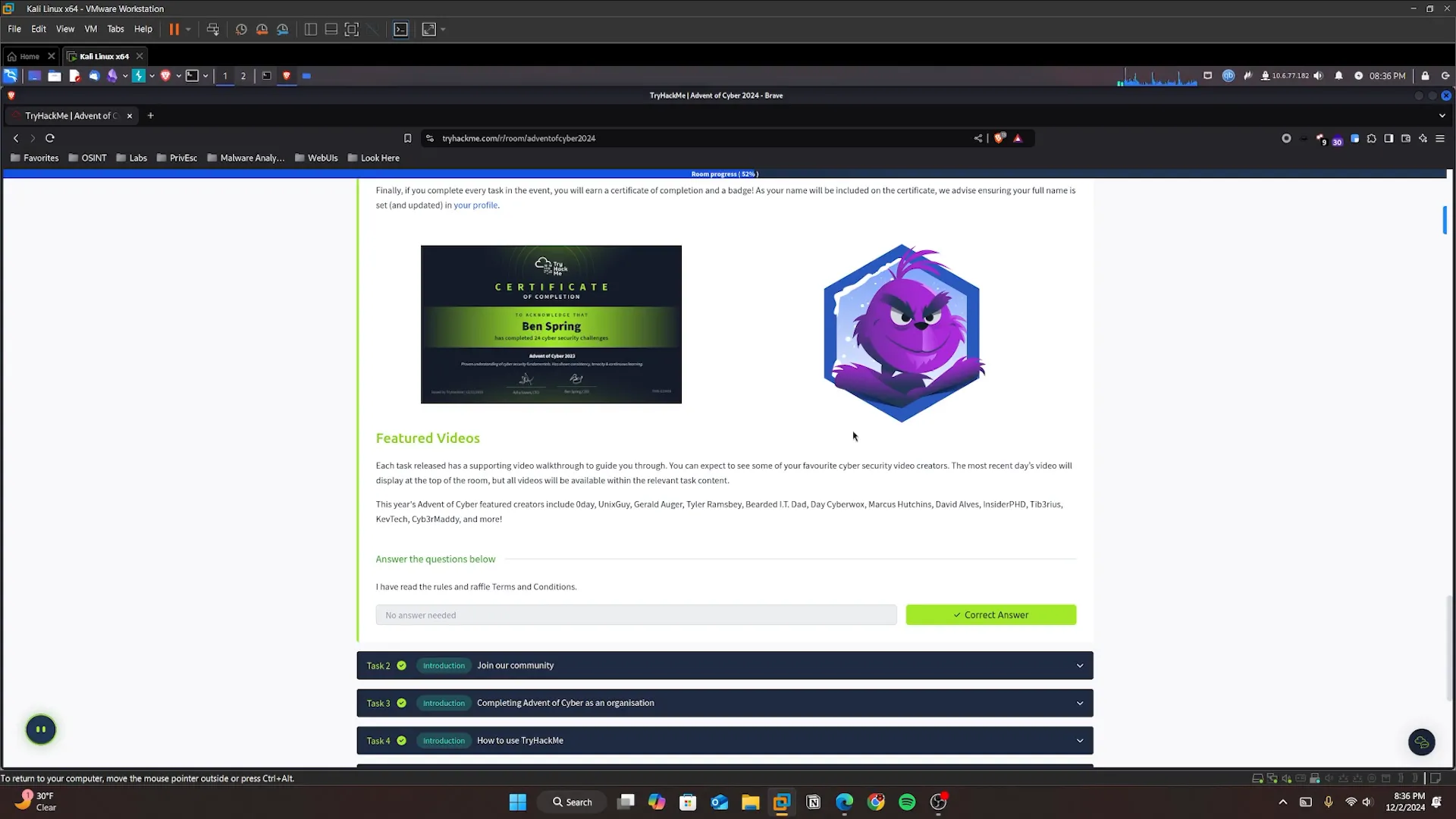Open the Edit menu

point(39,29)
